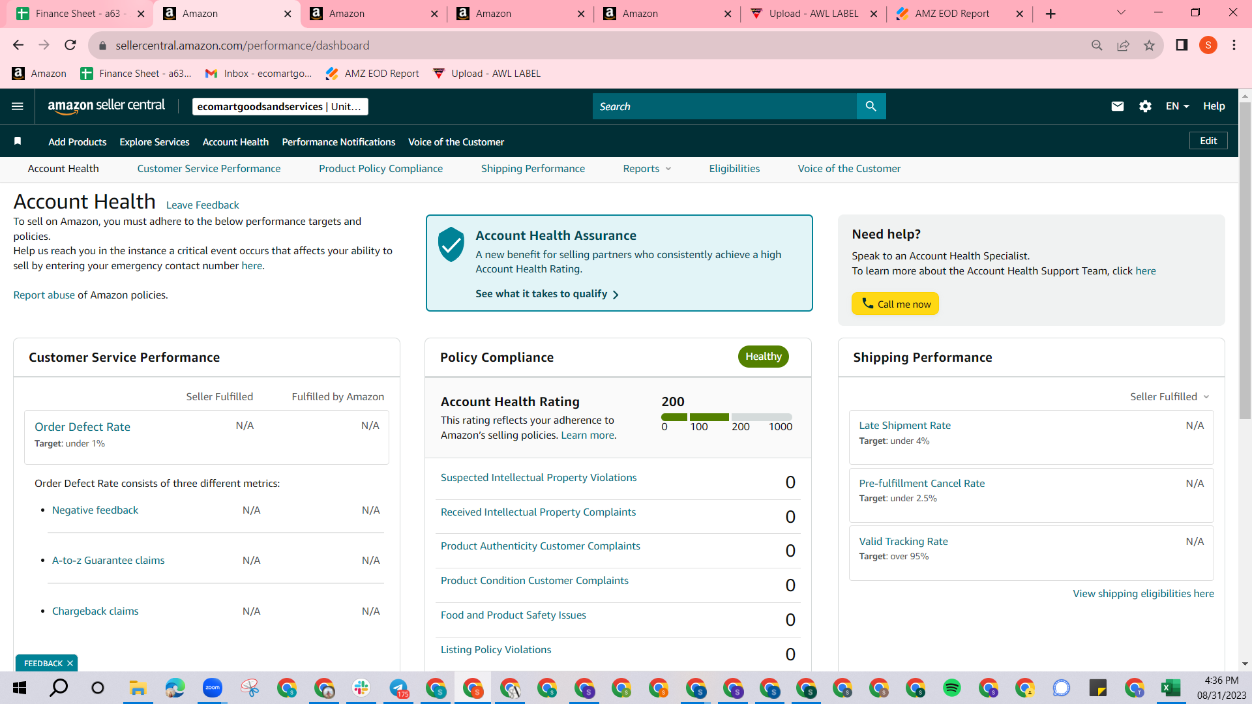Open the Late Shipment Rate link
1252x704 pixels.
904,426
